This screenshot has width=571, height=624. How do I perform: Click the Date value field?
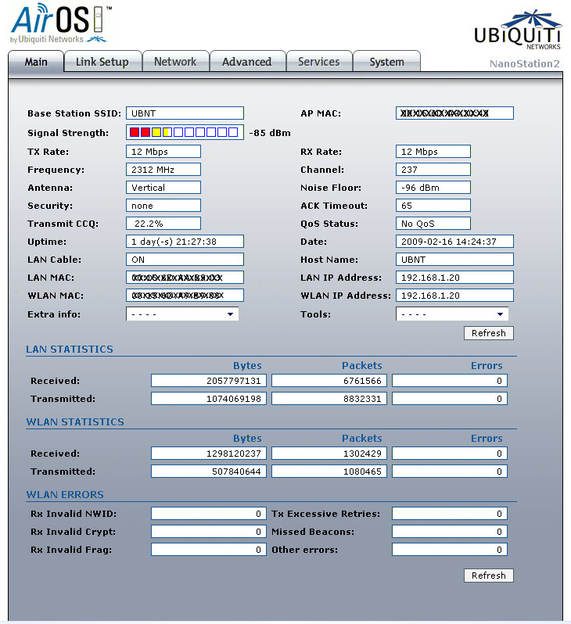pos(454,242)
